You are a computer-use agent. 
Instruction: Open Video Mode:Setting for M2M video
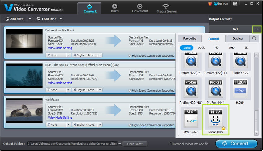coord(60,83)
